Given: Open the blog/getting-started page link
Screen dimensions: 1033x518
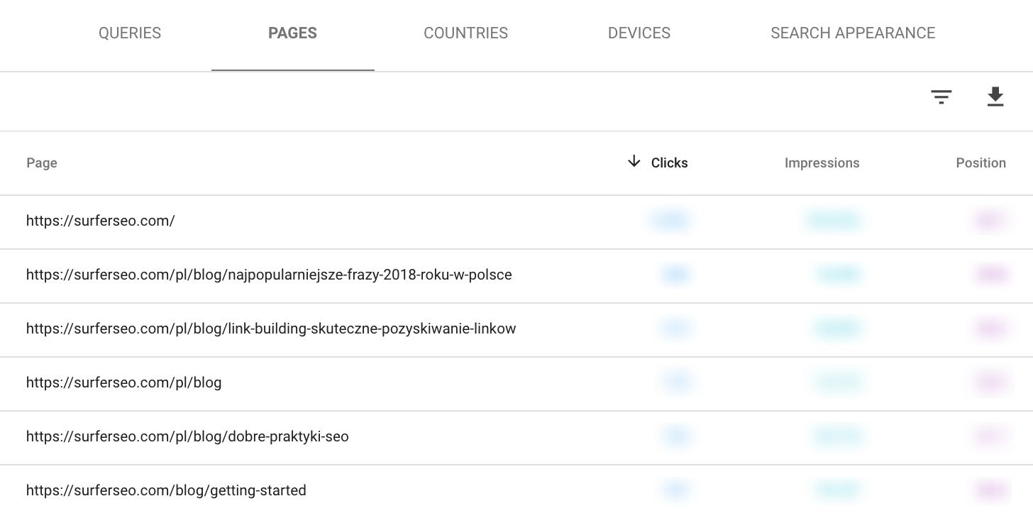Looking at the screenshot, I should pos(166,490).
